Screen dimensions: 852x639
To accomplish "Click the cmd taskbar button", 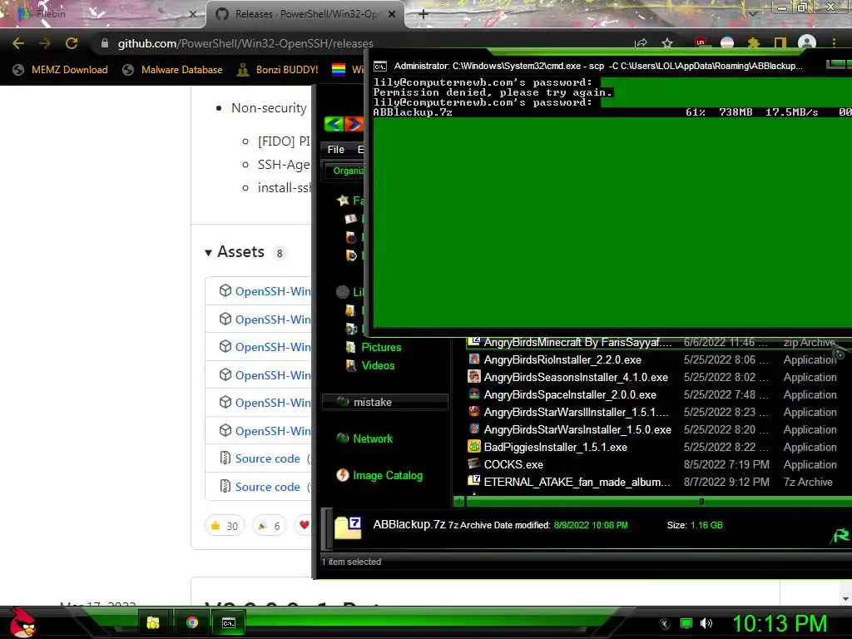I will point(229,622).
